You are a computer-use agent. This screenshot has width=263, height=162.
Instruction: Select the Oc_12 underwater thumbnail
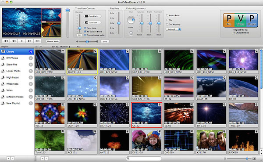coord(146,115)
